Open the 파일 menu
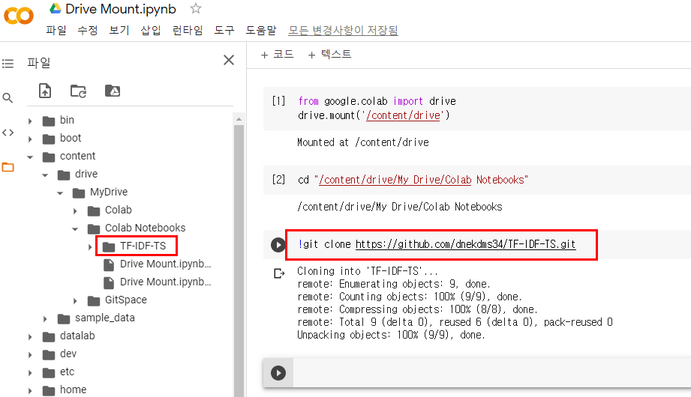 [x=56, y=30]
